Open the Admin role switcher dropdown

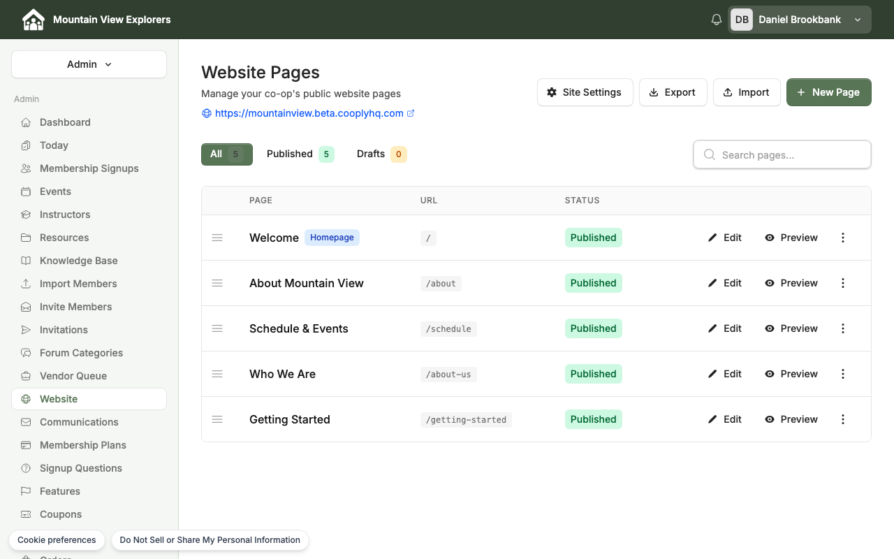(x=89, y=64)
